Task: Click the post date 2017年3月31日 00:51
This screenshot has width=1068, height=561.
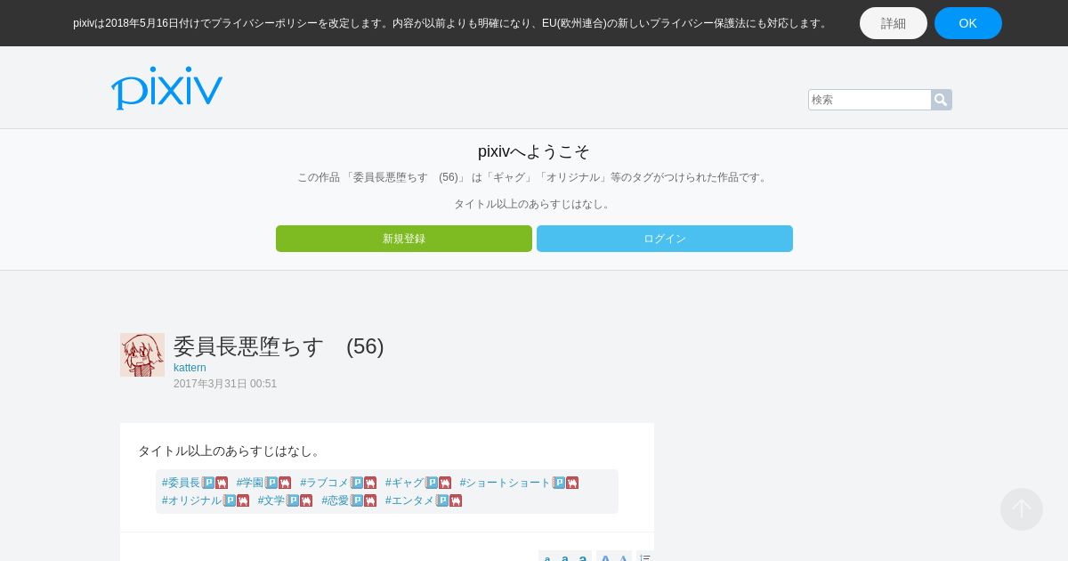Action: 225,384
